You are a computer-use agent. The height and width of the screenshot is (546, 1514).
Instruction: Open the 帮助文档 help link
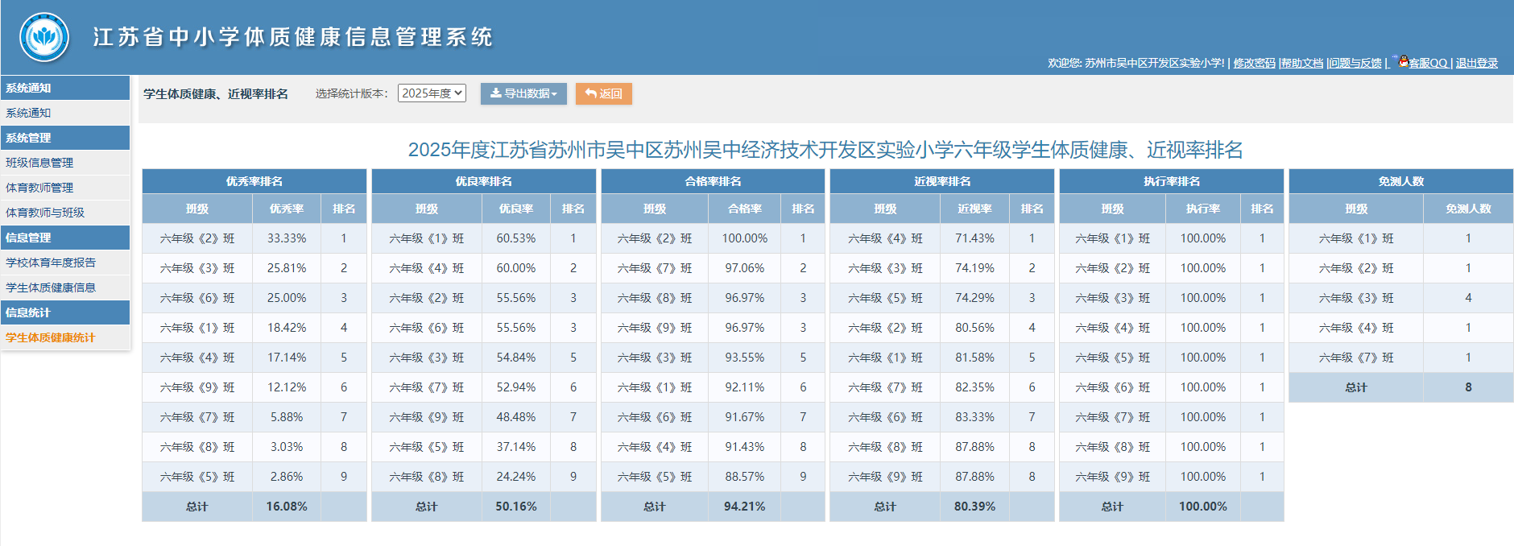1302,63
